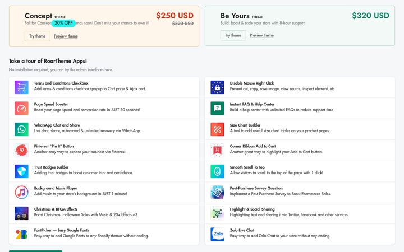Click "Take a tour of RoarTheme Apps!" heading
This screenshot has height=252, width=404.
(x=48, y=61)
